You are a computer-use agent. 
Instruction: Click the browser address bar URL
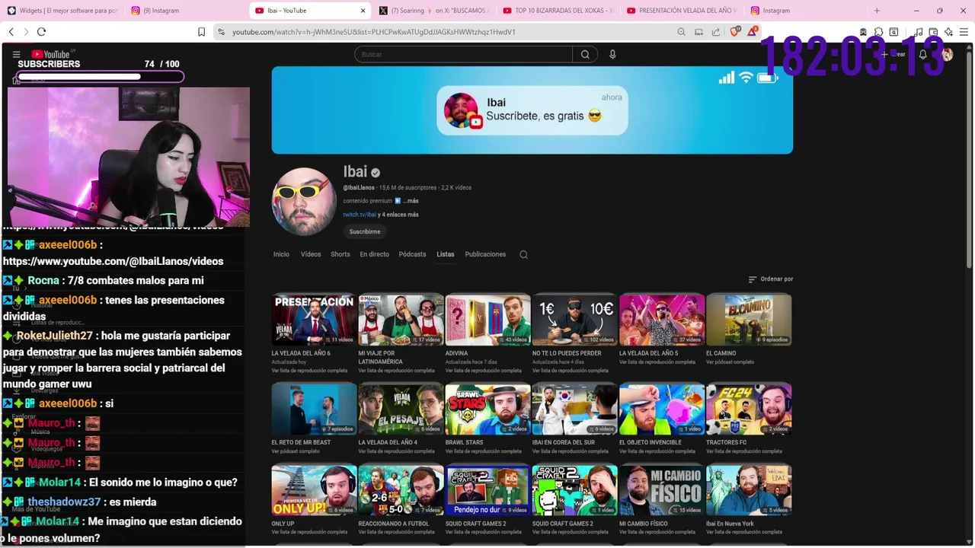pos(373,32)
